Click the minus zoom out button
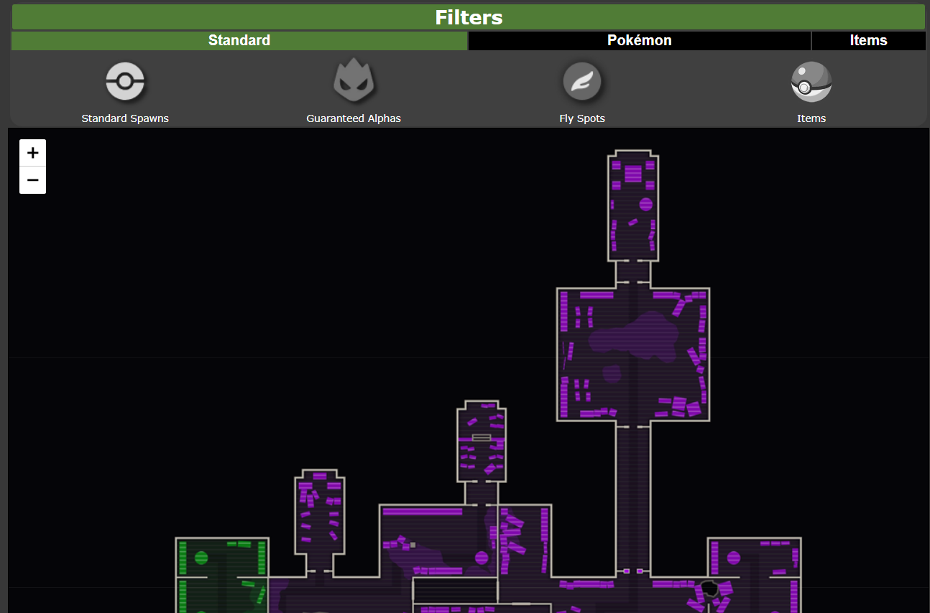 click(32, 180)
